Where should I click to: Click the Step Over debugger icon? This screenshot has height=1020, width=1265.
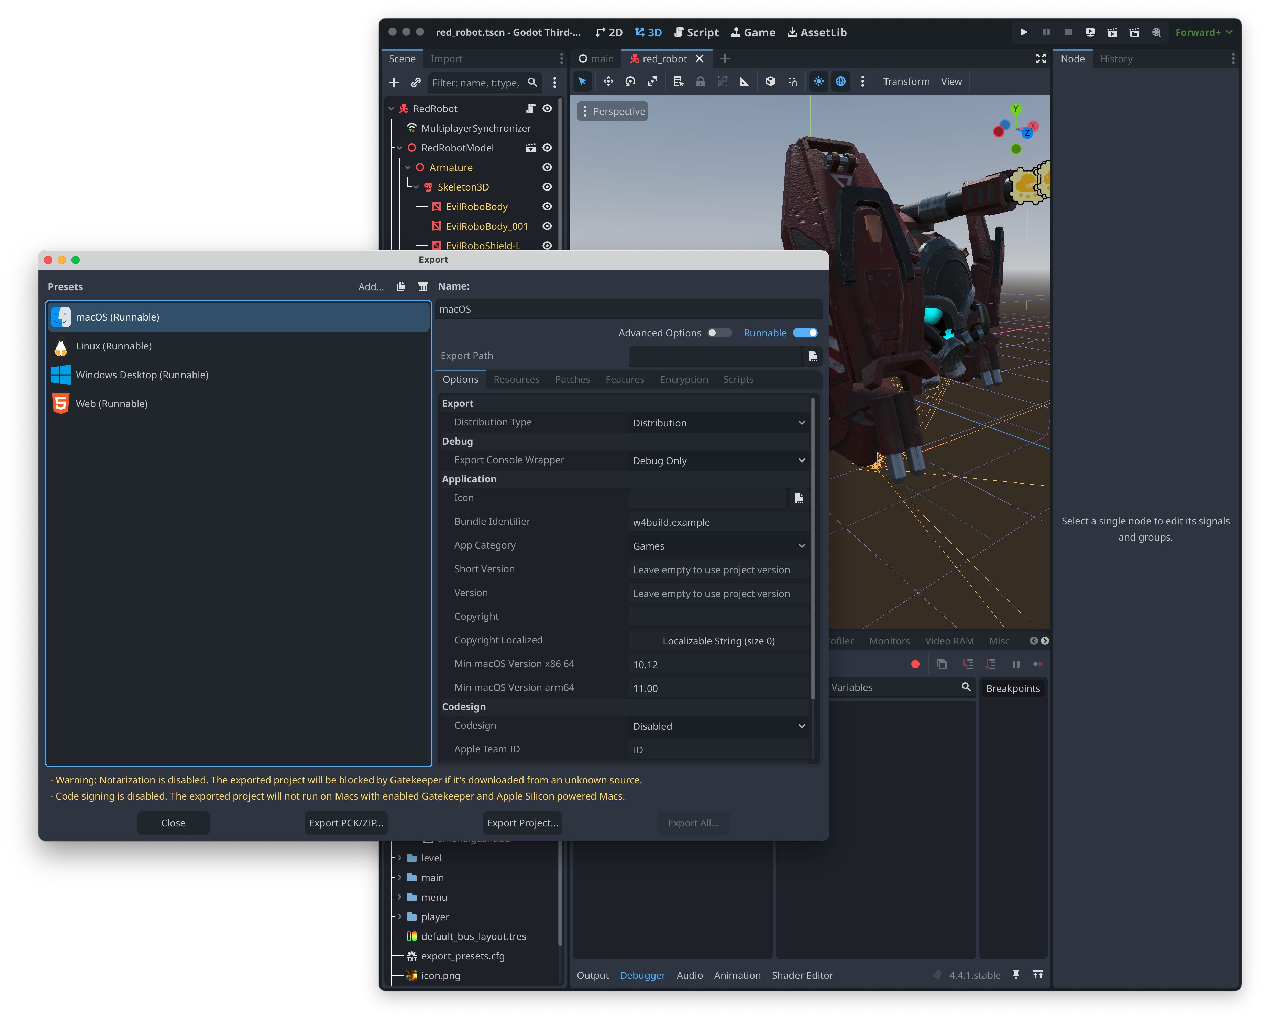[990, 664]
